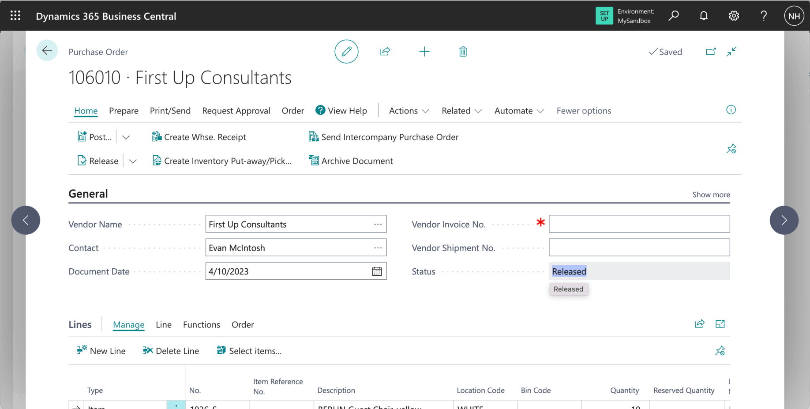This screenshot has width=810, height=409.
Task: Open the Document Date calendar picker
Action: pos(377,271)
